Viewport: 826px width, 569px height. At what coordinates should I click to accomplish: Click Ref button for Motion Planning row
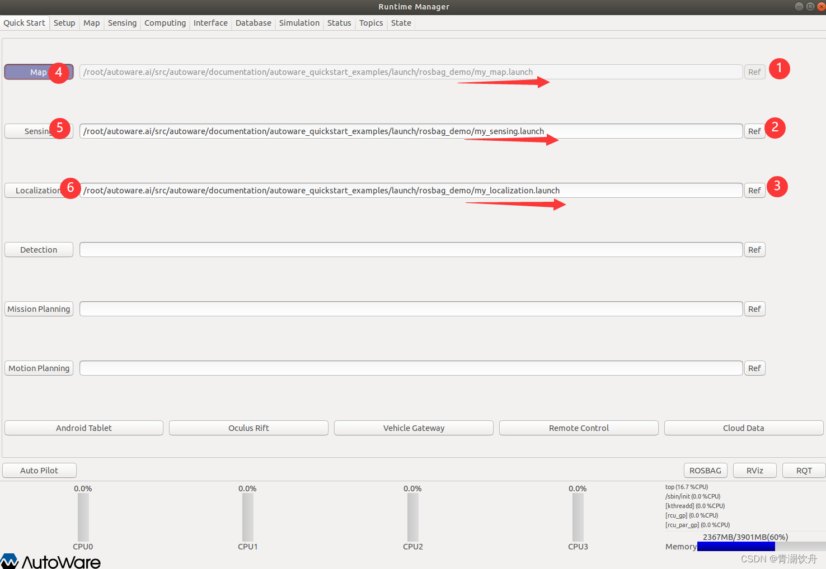[754, 368]
